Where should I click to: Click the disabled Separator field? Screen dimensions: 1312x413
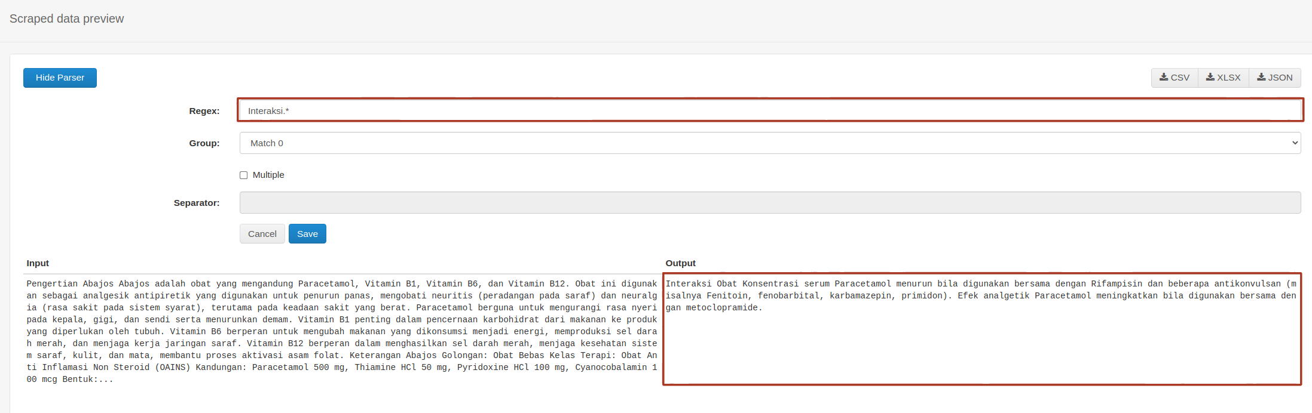click(770, 203)
